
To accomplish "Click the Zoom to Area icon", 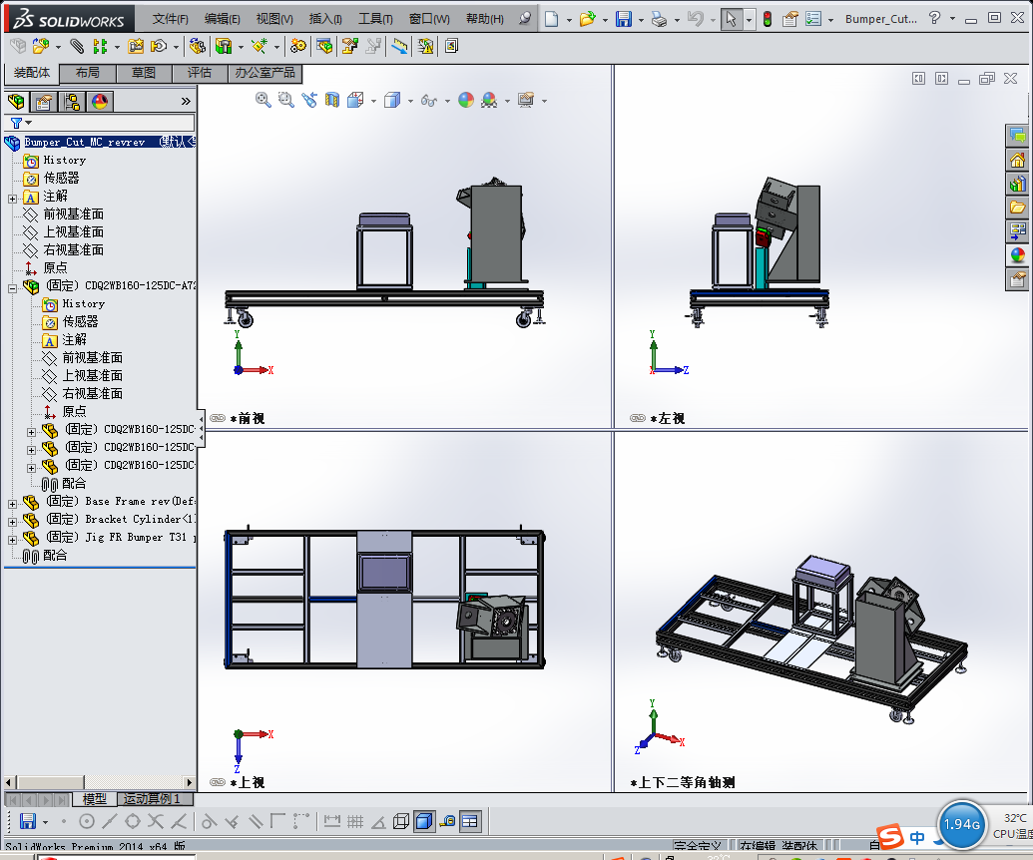I will coord(285,100).
